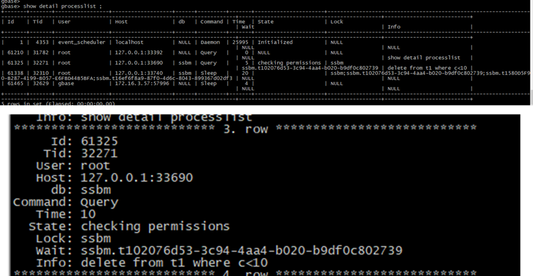This screenshot has height=276, width=533.
Task: Select the '3. row' separator line
Action: pyautogui.click(x=245, y=129)
